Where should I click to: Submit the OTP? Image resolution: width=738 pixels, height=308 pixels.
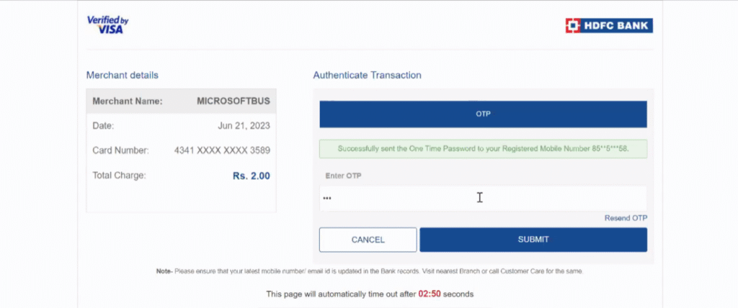coord(533,240)
